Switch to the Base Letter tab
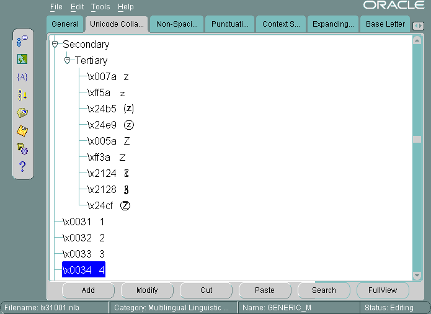Viewport: 431px width, 314px height. tap(385, 24)
